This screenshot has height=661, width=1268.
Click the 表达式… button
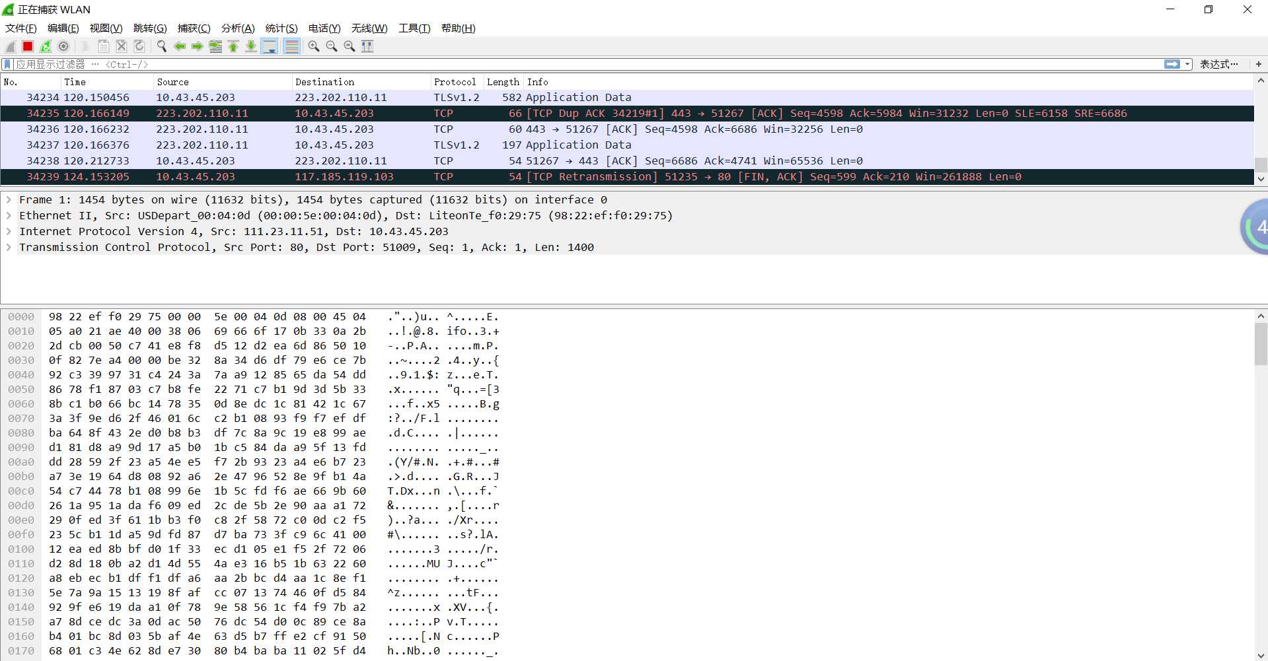1219,64
